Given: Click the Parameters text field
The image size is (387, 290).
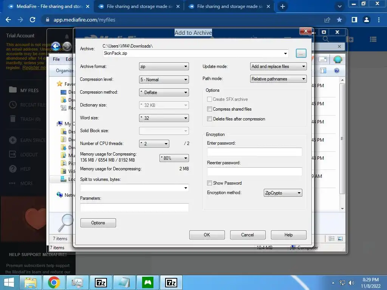Looking at the screenshot, I should pyautogui.click(x=135, y=207).
